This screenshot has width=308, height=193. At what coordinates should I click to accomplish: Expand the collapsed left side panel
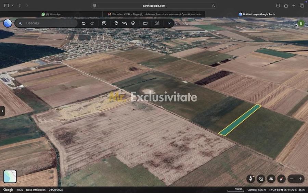coord(2,111)
